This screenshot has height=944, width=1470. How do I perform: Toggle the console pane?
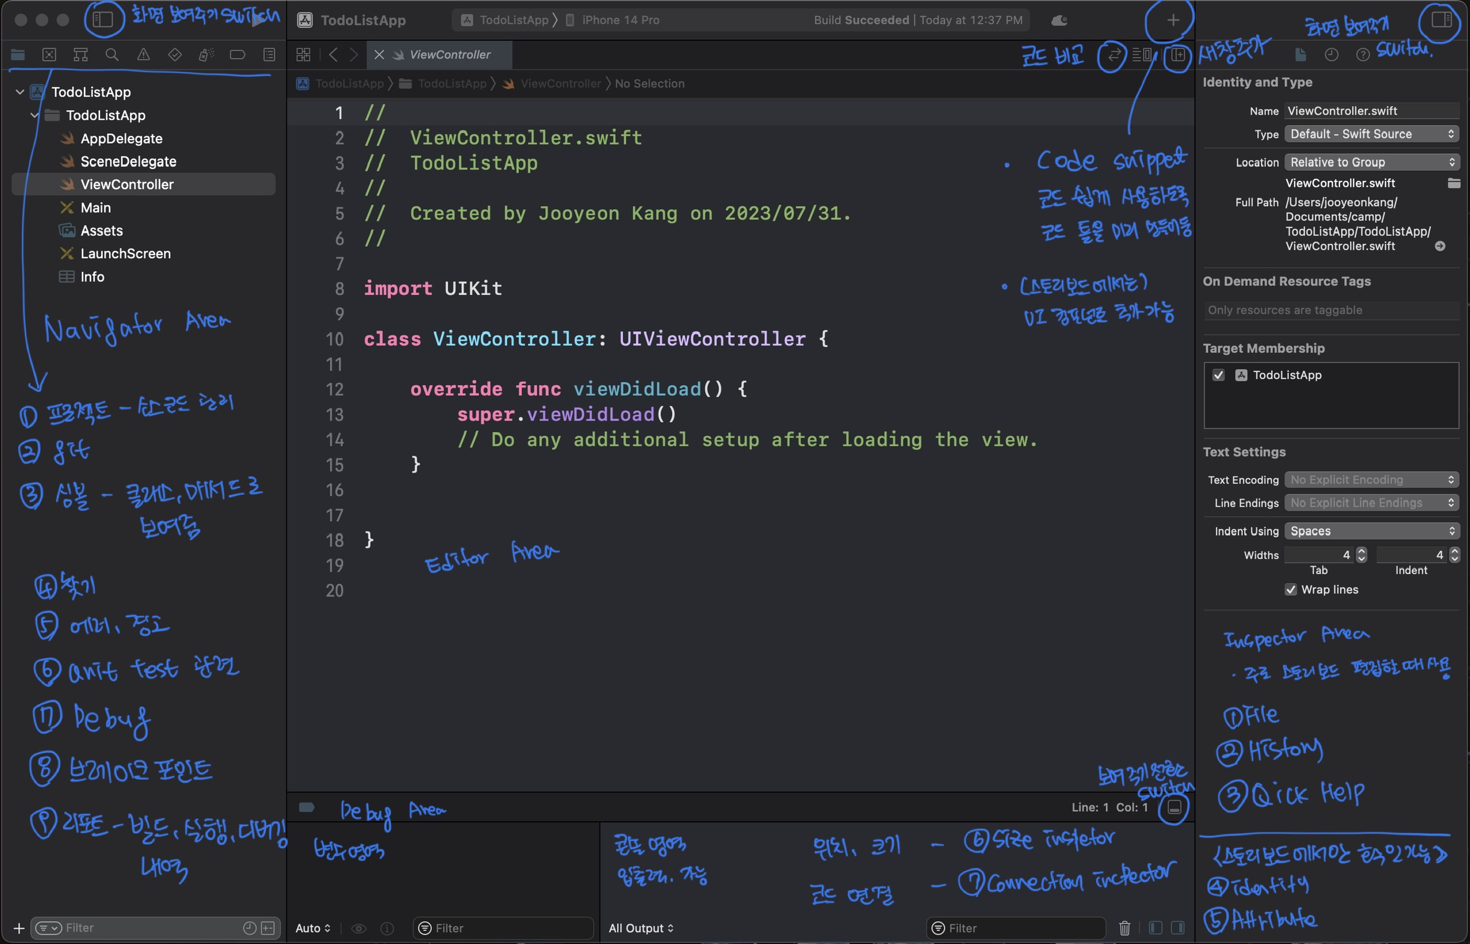pyautogui.click(x=1177, y=928)
